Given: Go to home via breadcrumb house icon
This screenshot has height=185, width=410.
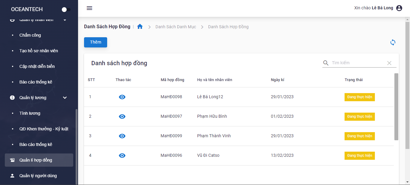Looking at the screenshot, I should [140, 26].
